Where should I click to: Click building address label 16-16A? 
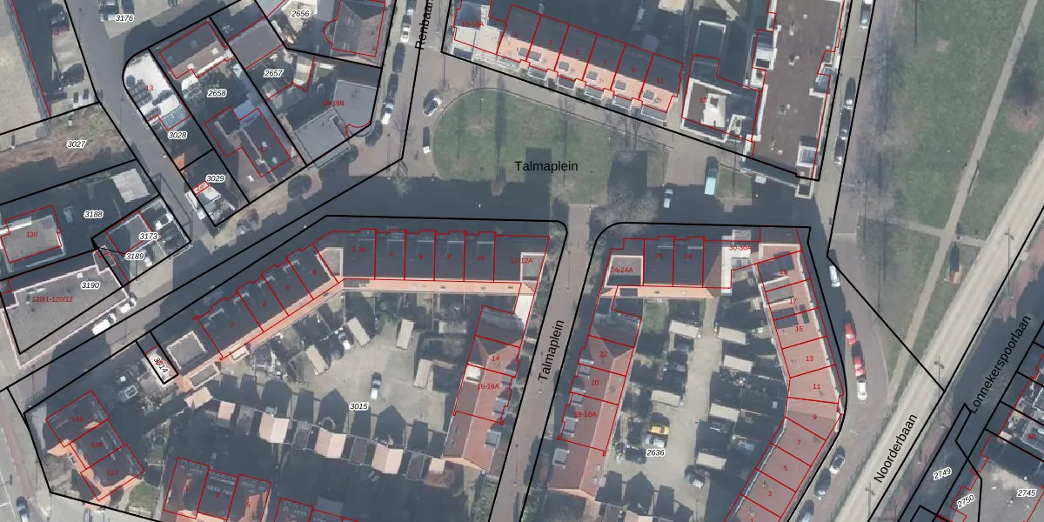pos(487,385)
